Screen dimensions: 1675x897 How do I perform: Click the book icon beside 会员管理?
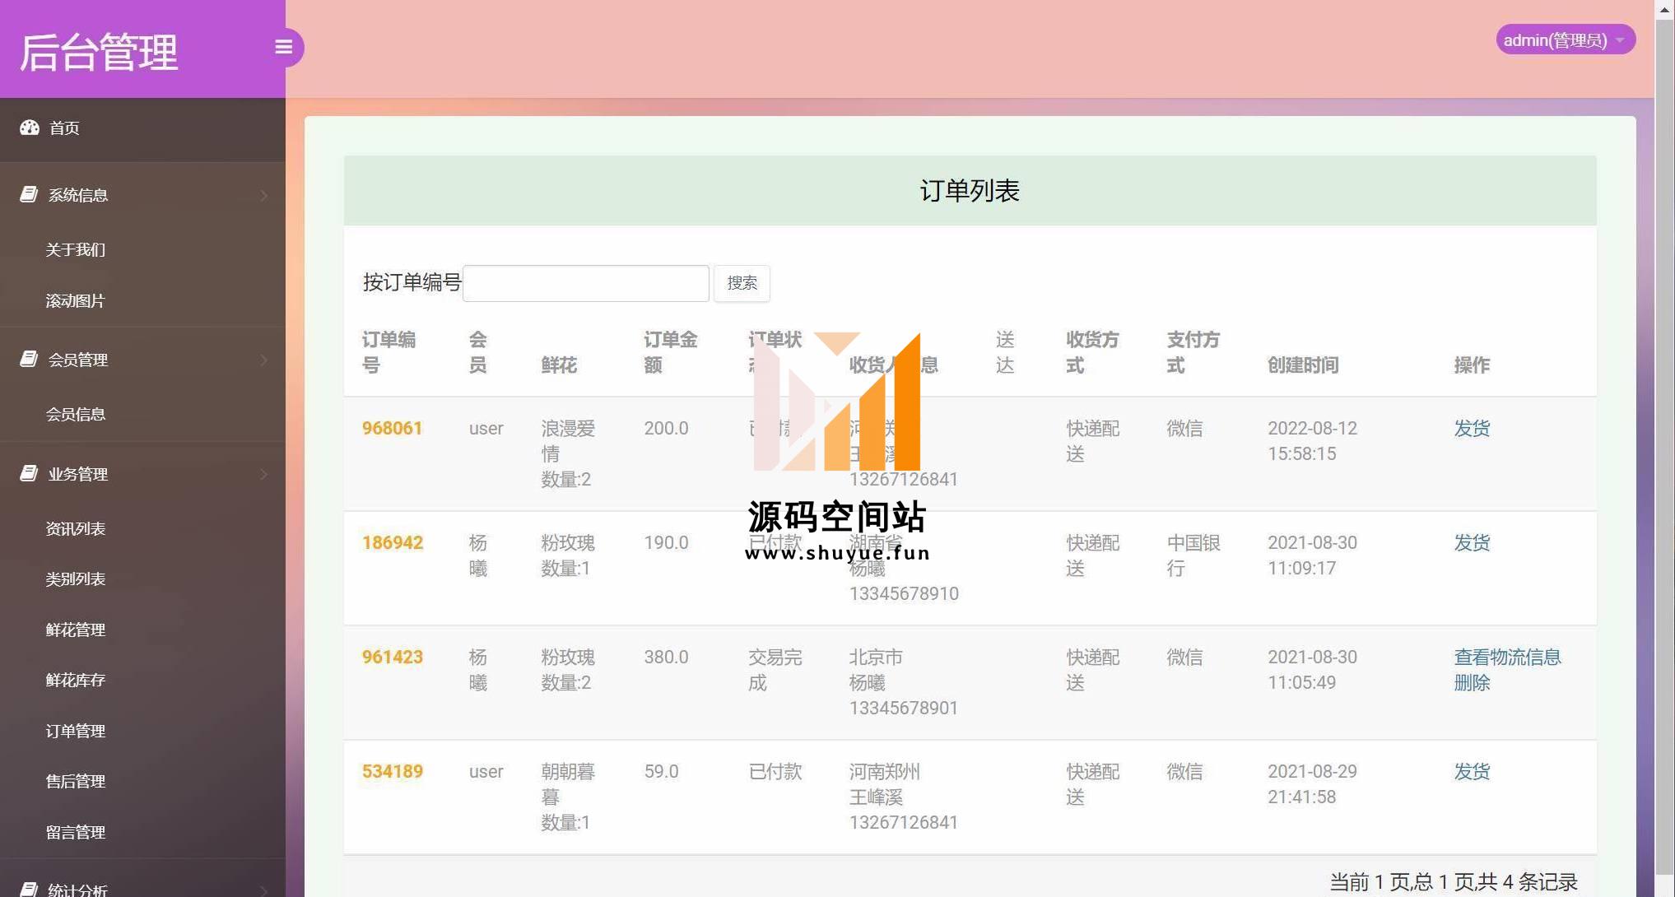click(x=29, y=359)
